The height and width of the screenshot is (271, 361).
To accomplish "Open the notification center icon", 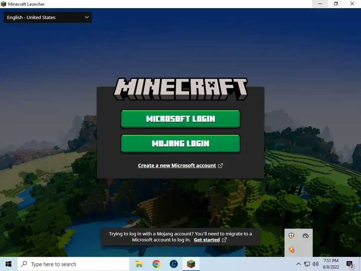I will click(350, 264).
